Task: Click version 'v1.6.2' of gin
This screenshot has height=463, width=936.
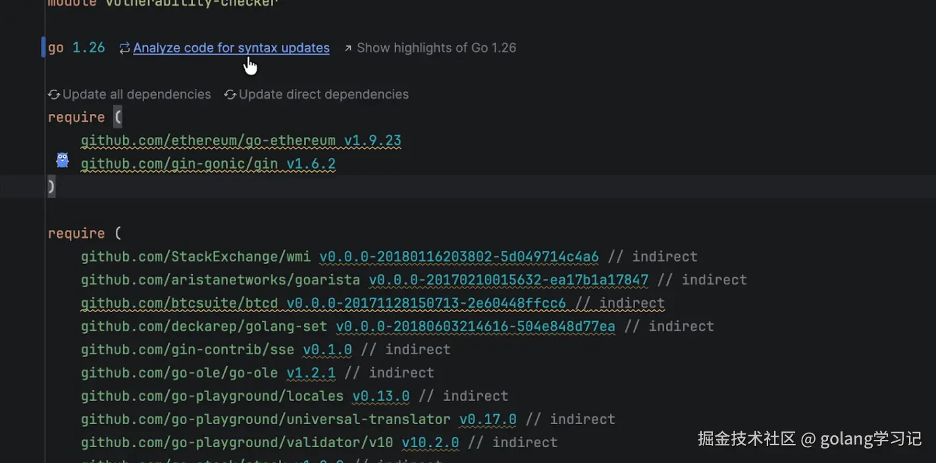Action: tap(311, 164)
